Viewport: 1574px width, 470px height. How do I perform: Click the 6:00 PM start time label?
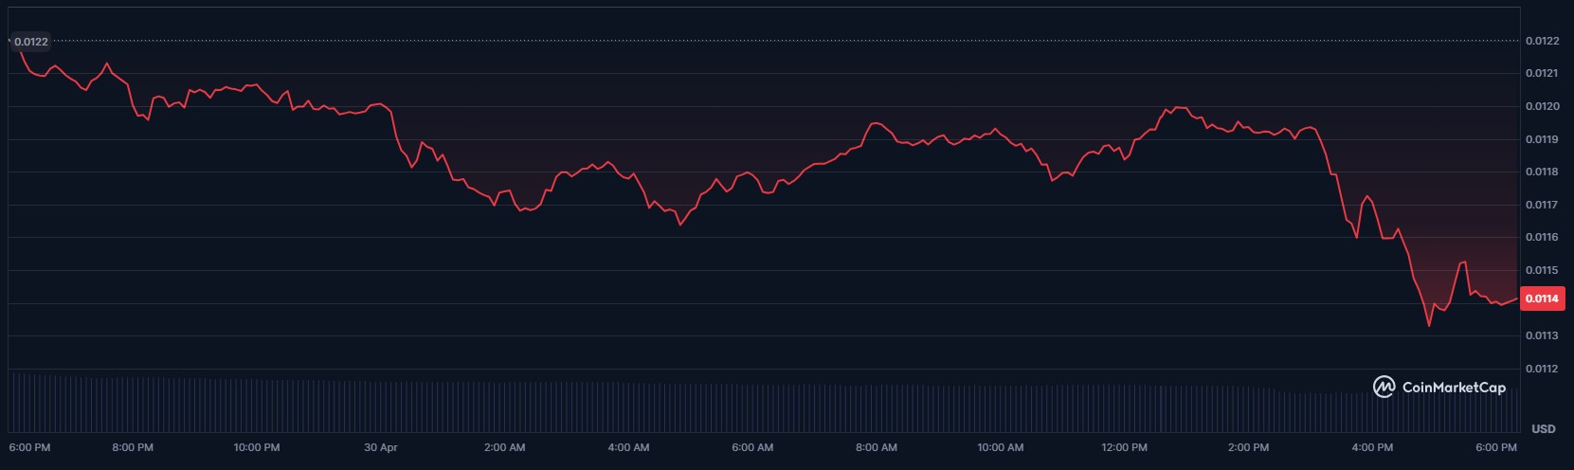[x=29, y=447]
